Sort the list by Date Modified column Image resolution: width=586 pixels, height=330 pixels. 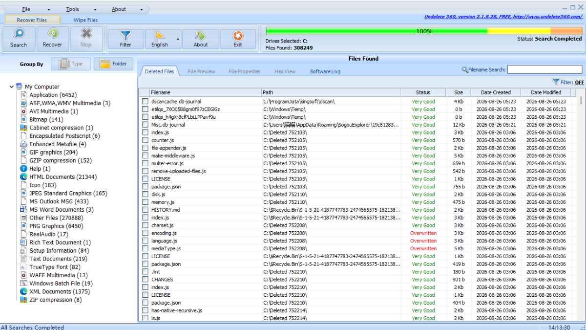(546, 92)
